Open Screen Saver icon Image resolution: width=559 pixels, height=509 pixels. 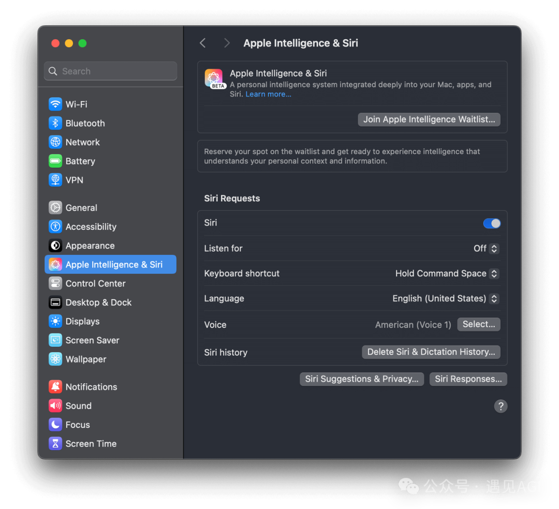pos(55,340)
